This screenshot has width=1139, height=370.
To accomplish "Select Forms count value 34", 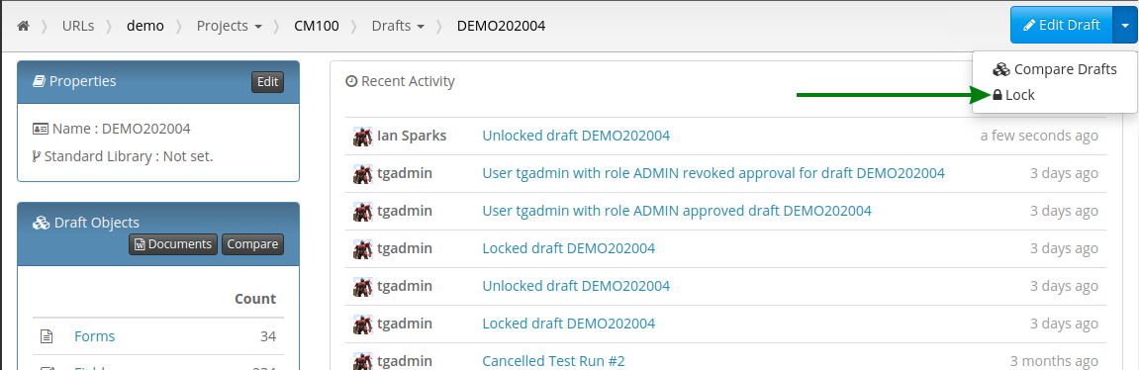I will click(x=268, y=336).
